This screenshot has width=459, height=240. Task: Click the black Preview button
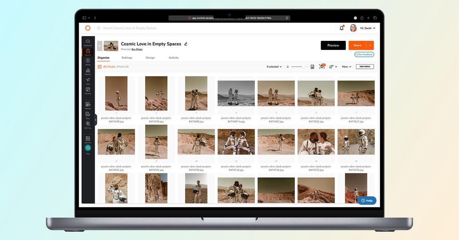[333, 45]
